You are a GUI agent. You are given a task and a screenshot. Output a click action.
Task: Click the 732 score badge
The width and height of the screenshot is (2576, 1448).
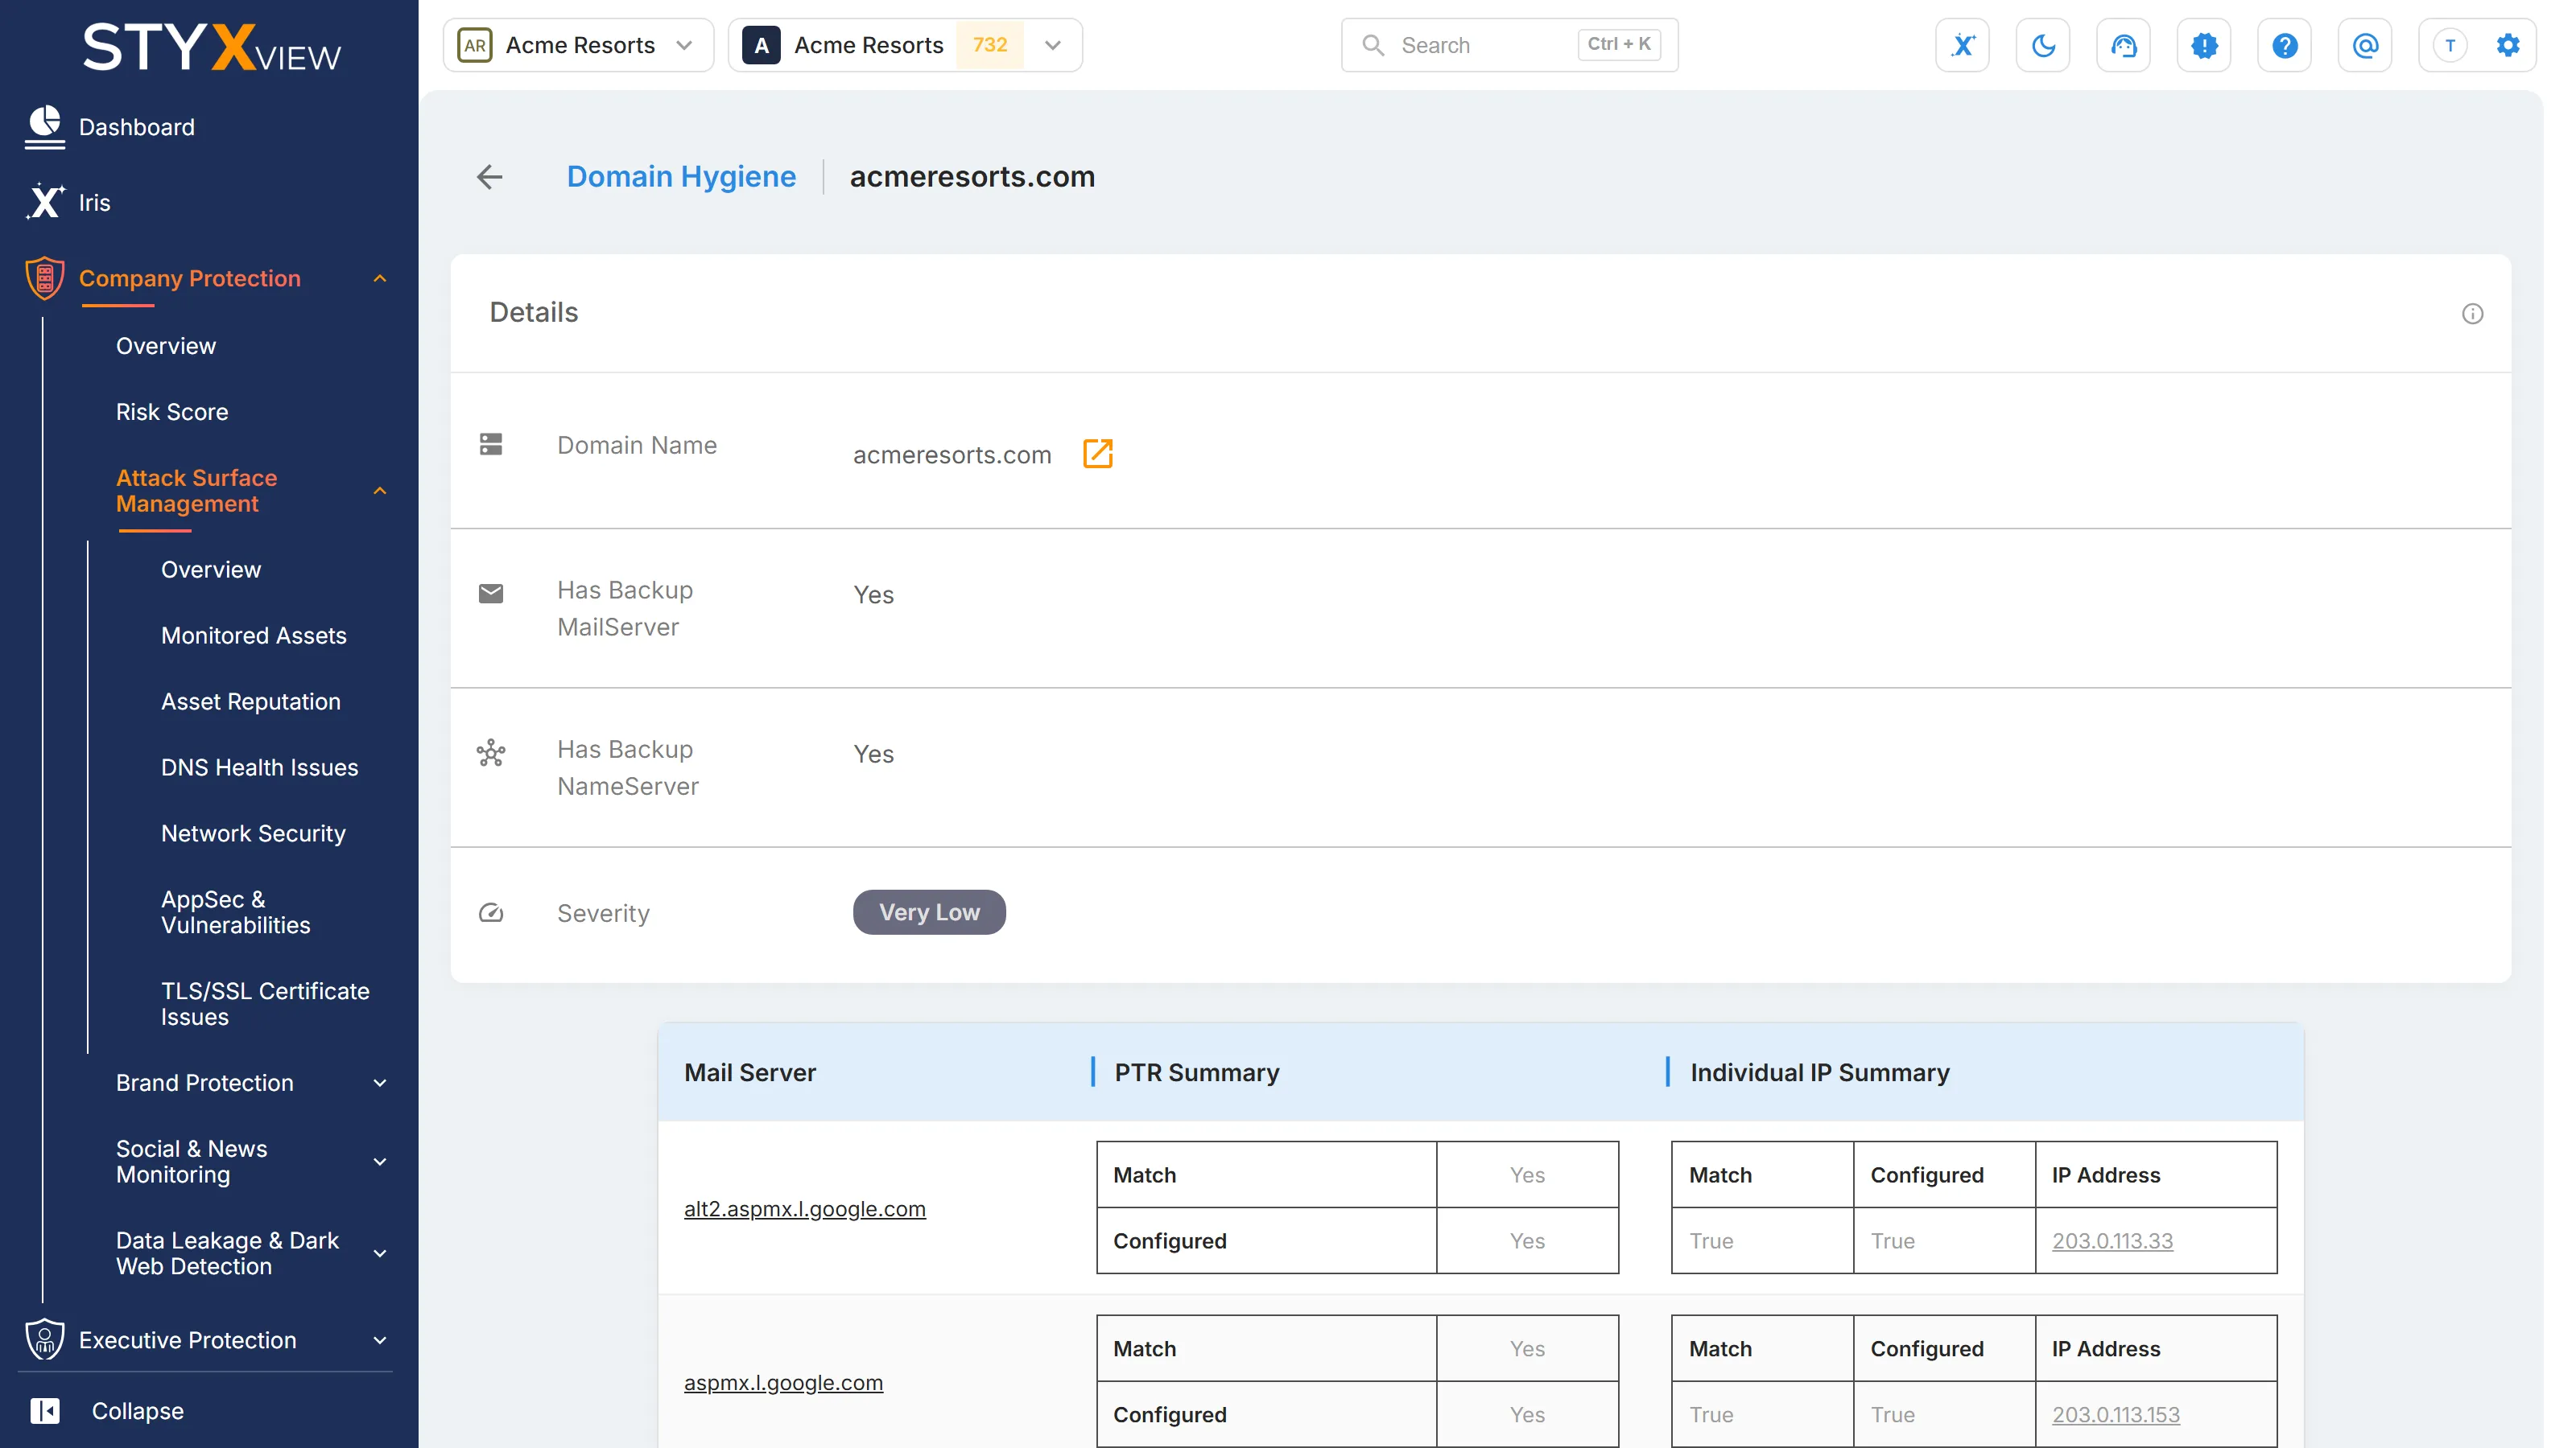990,45
